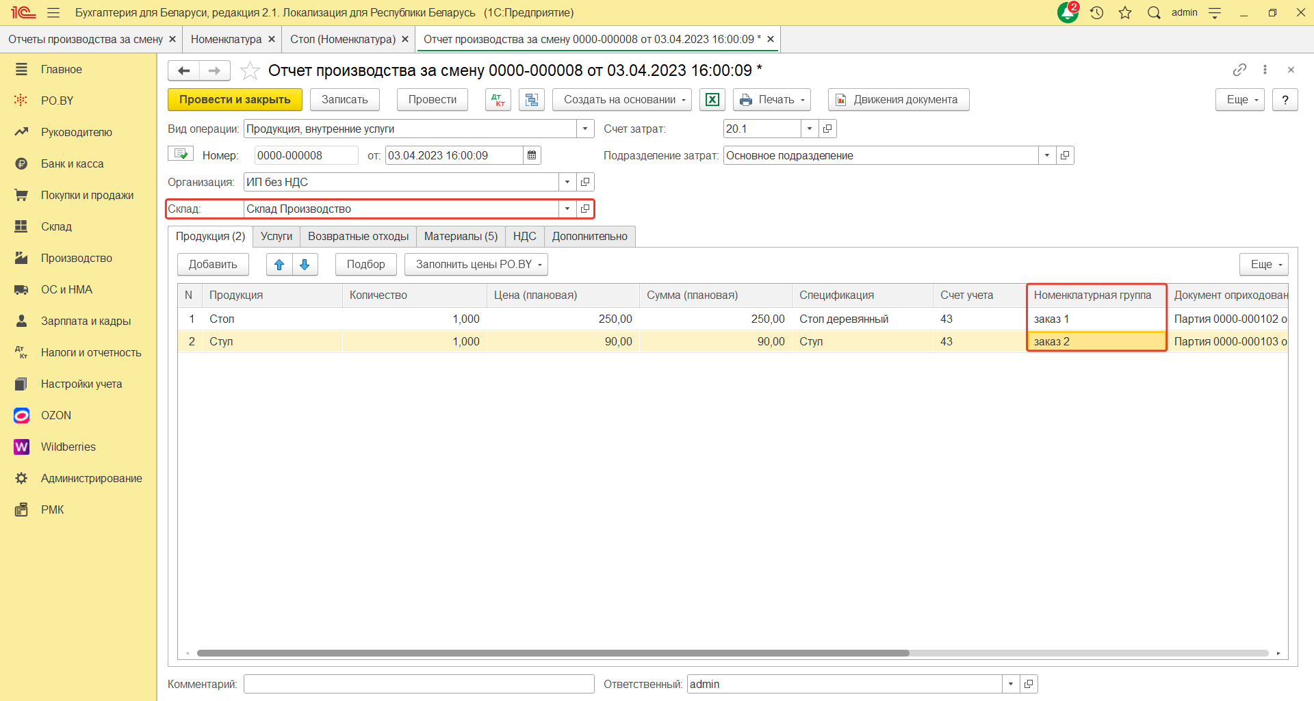Switch to the Дополнительно tab
This screenshot has width=1314, height=701.
tap(590, 236)
